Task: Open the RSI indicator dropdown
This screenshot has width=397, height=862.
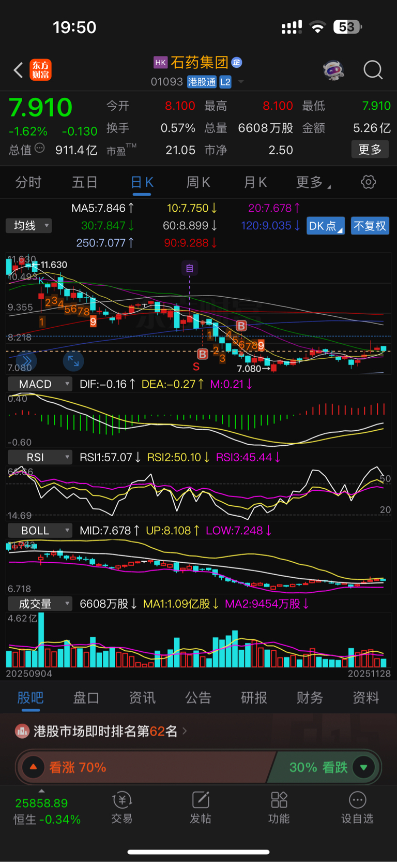Action: pyautogui.click(x=40, y=457)
